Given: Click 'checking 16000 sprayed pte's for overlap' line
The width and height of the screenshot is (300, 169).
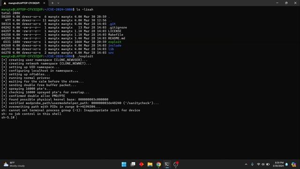Looking at the screenshot, I should [45, 92].
